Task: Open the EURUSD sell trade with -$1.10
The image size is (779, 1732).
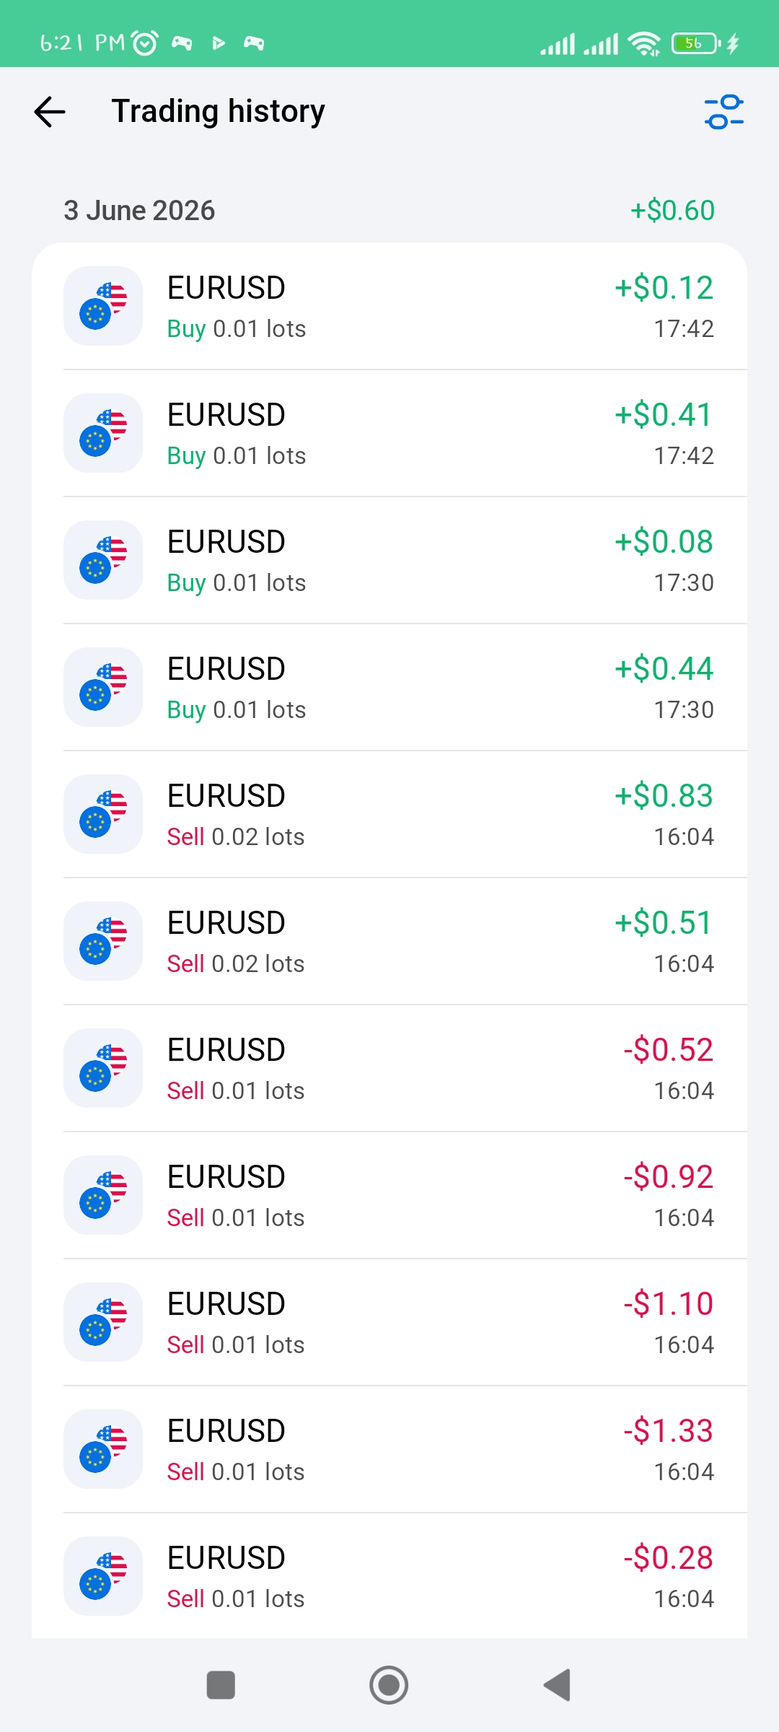Action: pos(389,1323)
